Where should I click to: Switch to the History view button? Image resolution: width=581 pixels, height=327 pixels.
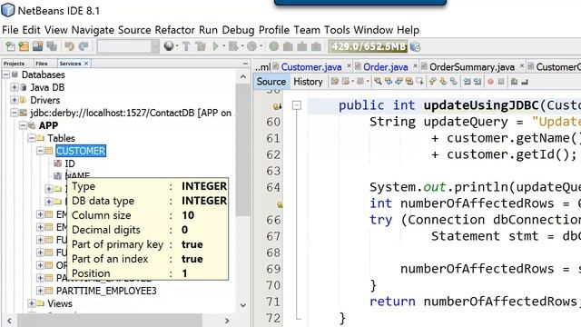click(x=308, y=82)
